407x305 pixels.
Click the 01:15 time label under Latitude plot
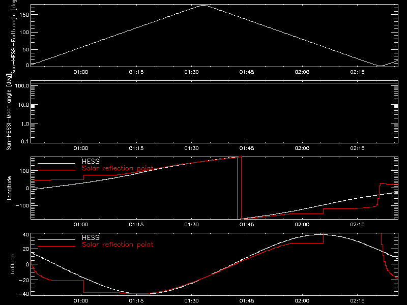136,301
